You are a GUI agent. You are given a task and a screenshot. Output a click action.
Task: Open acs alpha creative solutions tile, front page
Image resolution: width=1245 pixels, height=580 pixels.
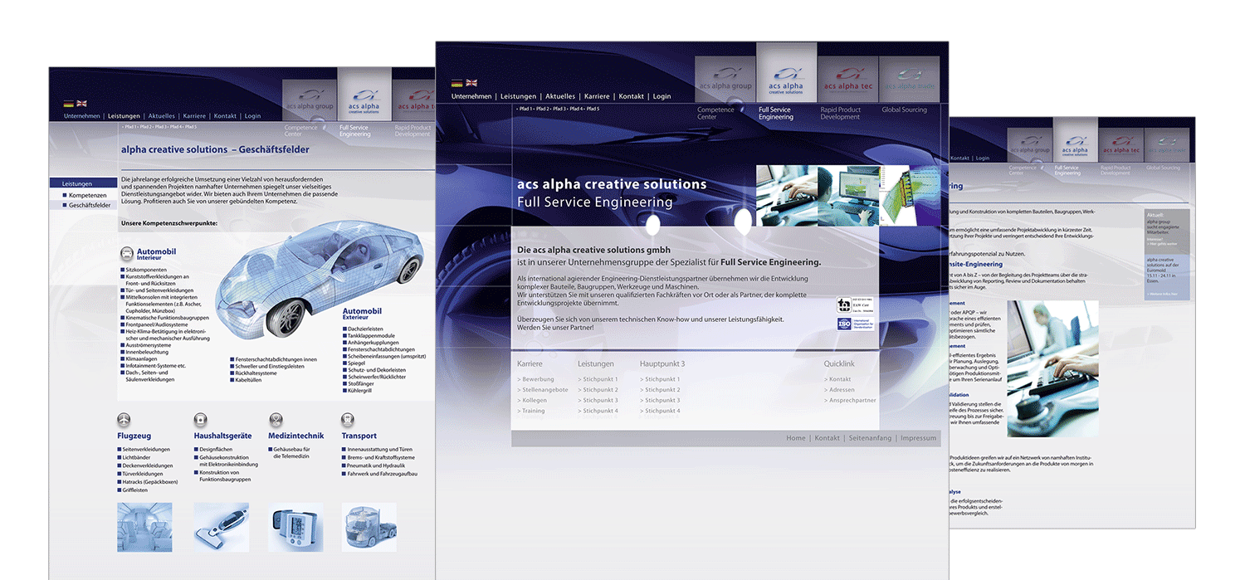pyautogui.click(x=786, y=73)
